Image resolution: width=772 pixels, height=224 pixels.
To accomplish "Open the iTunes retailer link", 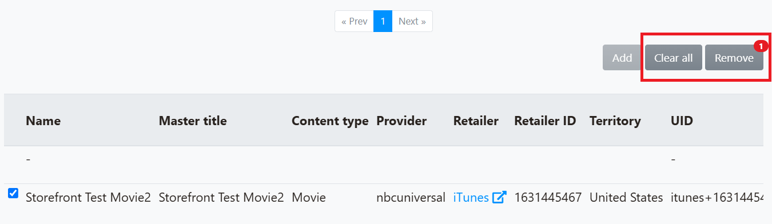I will (x=471, y=198).
